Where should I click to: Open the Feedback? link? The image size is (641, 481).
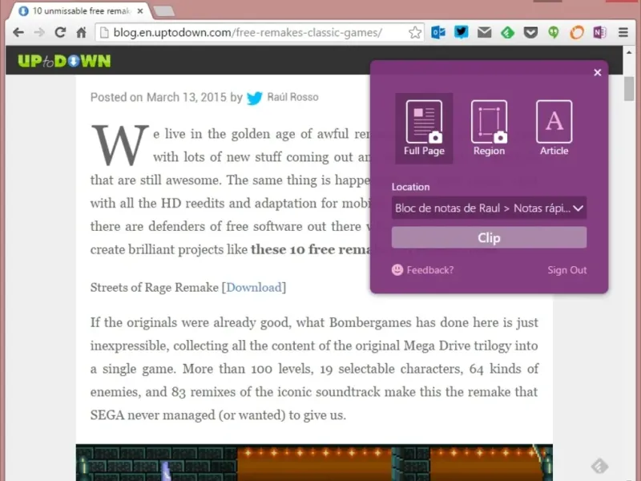[429, 270]
